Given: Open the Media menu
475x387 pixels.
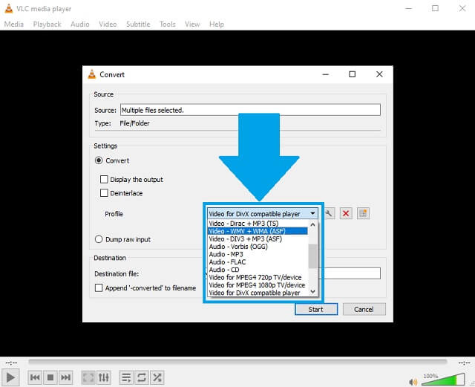Looking at the screenshot, I should pyautogui.click(x=13, y=25).
